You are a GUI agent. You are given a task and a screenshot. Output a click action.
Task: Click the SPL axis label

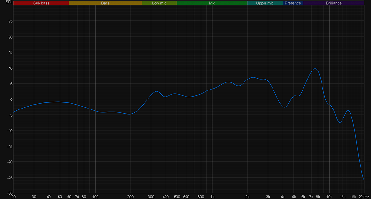click(9, 2)
